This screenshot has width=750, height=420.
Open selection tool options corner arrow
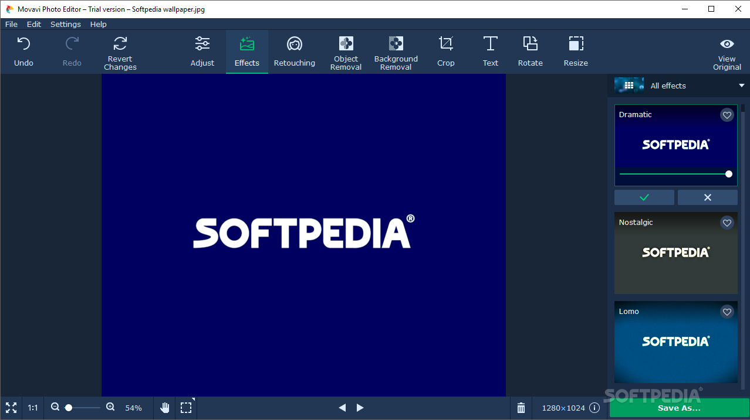coord(193,400)
